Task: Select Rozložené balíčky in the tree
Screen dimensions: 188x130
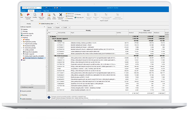Action: (x=30, y=46)
